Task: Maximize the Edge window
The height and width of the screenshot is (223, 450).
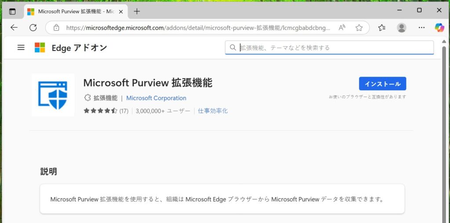Action: pyautogui.click(x=419, y=11)
